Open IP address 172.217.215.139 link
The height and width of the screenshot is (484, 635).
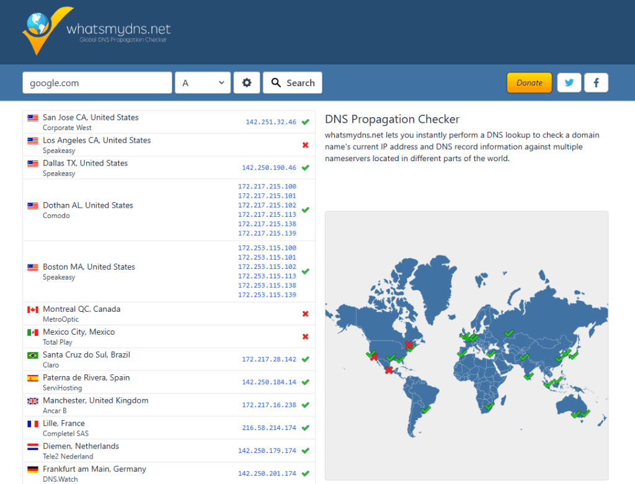[267, 233]
